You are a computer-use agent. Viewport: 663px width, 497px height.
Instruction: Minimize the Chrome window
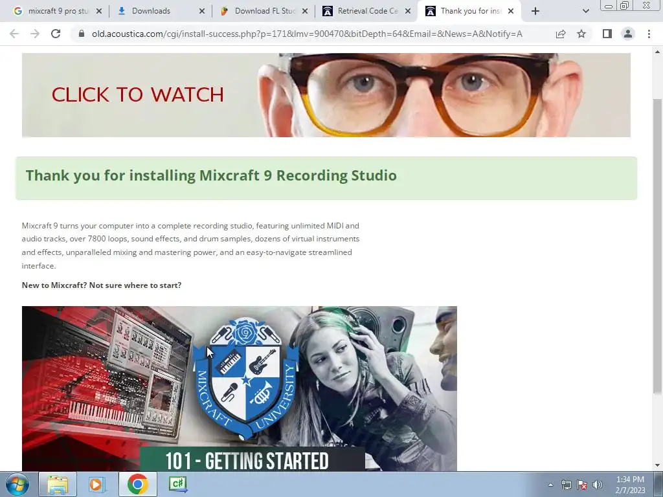click(x=609, y=6)
